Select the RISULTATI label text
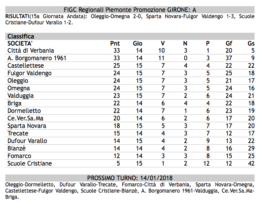The height and width of the screenshot is (205, 263). click(17, 16)
